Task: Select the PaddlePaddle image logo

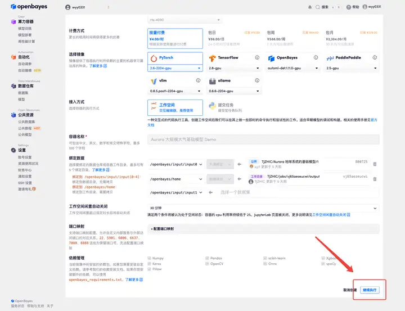Action: coord(330,58)
